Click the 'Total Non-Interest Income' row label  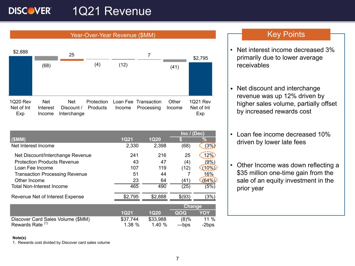[x=40, y=187]
